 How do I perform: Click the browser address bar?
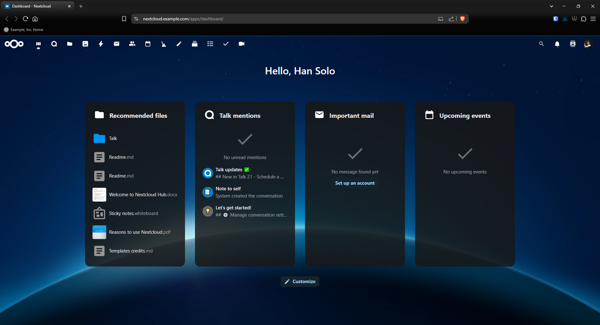281,19
